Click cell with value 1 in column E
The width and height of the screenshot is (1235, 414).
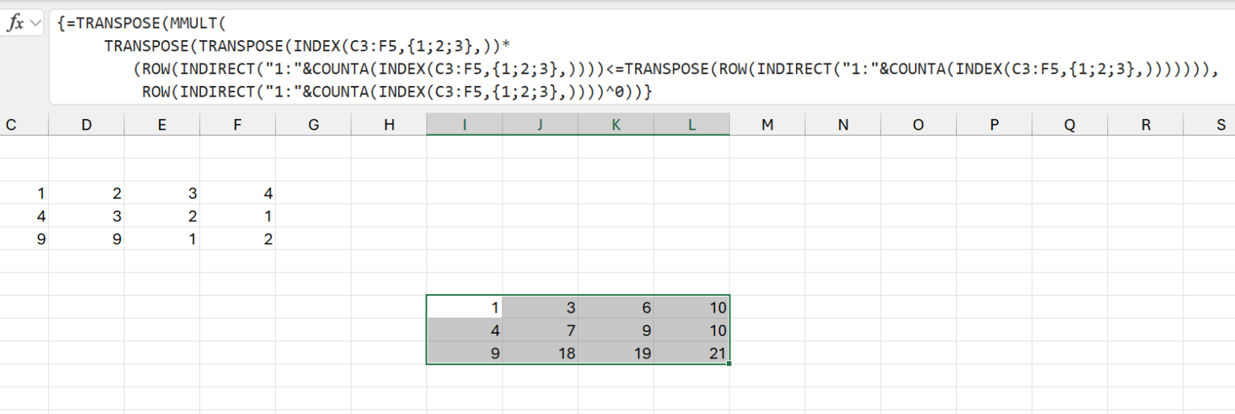[x=162, y=239]
